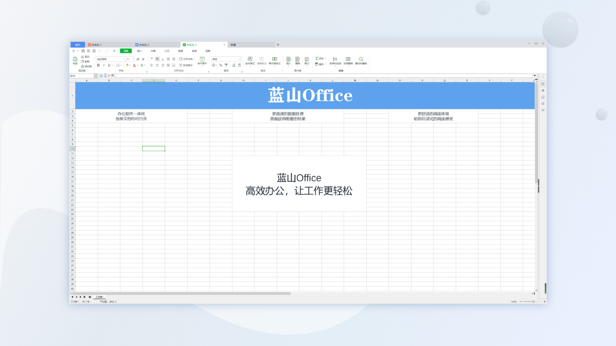Image resolution: width=616 pixels, height=346 pixels.
Task: Add a new sheet with the plus button
Action: [x=90, y=297]
